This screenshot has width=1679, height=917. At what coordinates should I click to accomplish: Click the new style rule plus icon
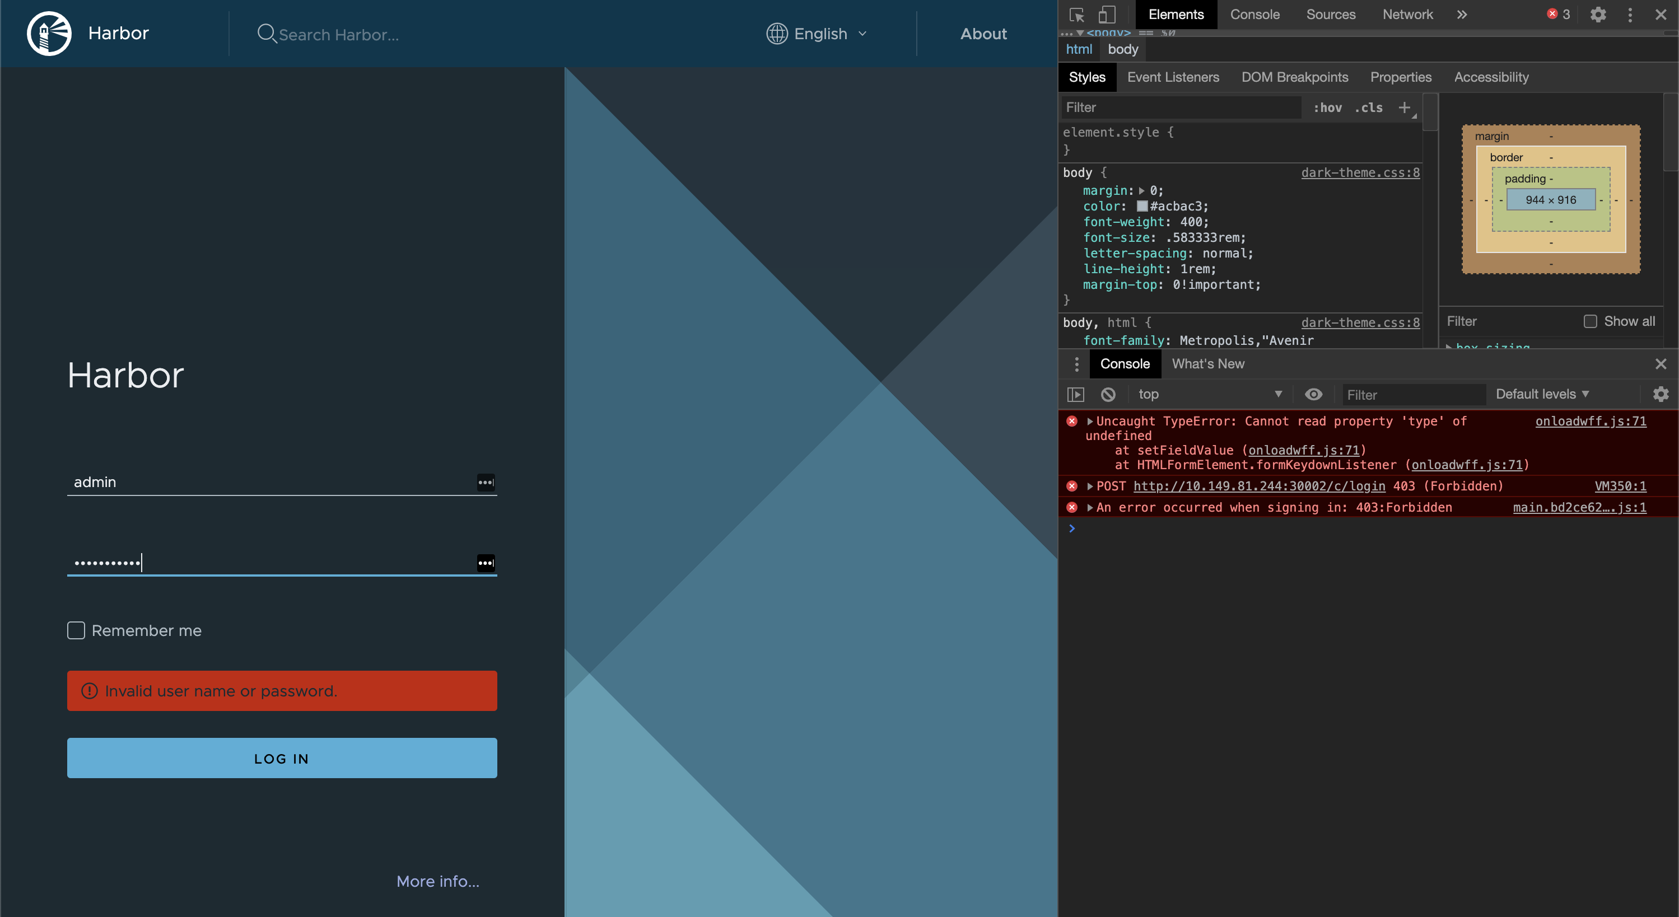(x=1404, y=107)
